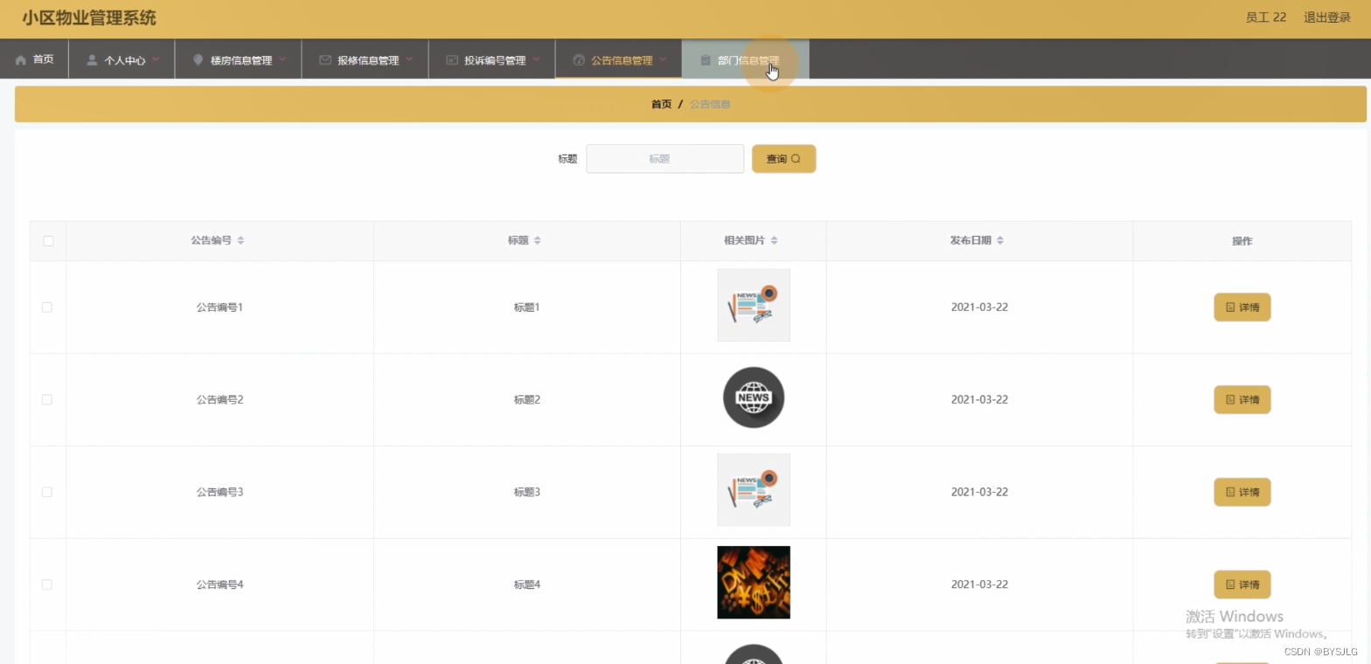Screen dimensions: 1371x664
Task: Click the icon beside 投诉编号管理
Action: point(452,60)
